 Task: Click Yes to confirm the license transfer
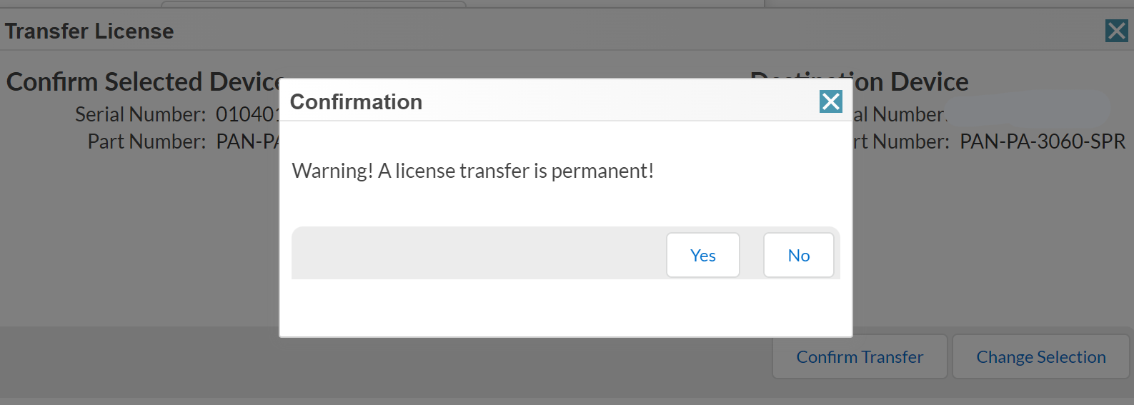tap(702, 255)
